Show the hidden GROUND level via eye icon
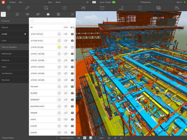This screenshot has width=187, height=140. 66,113
